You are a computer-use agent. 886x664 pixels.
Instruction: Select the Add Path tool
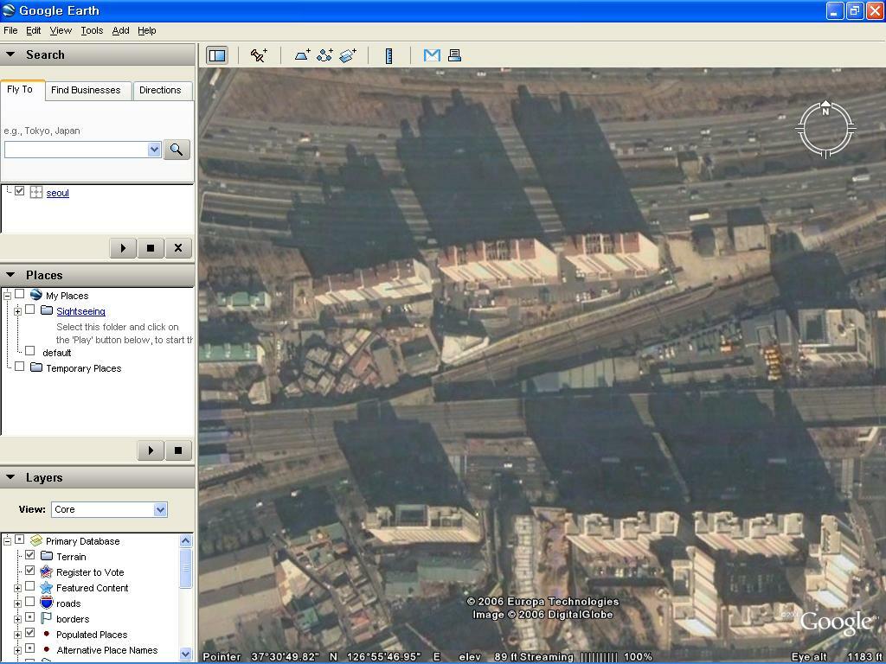click(324, 55)
